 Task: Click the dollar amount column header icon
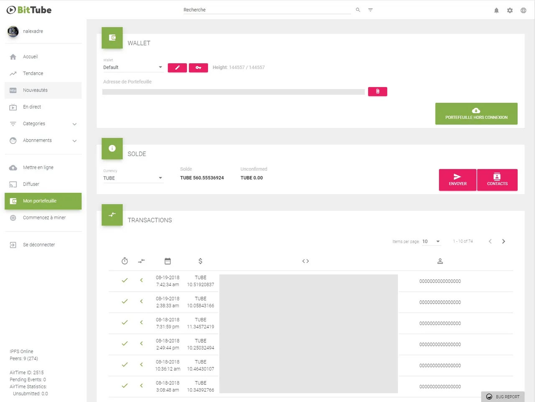[200, 261]
